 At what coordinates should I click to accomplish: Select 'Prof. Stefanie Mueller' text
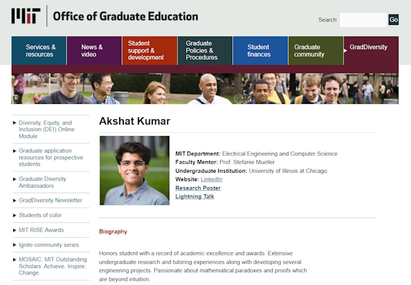(x=247, y=162)
